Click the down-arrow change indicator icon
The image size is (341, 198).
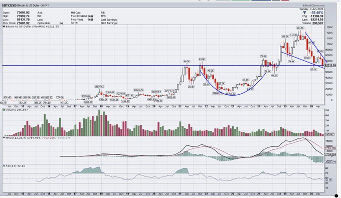click(304, 13)
